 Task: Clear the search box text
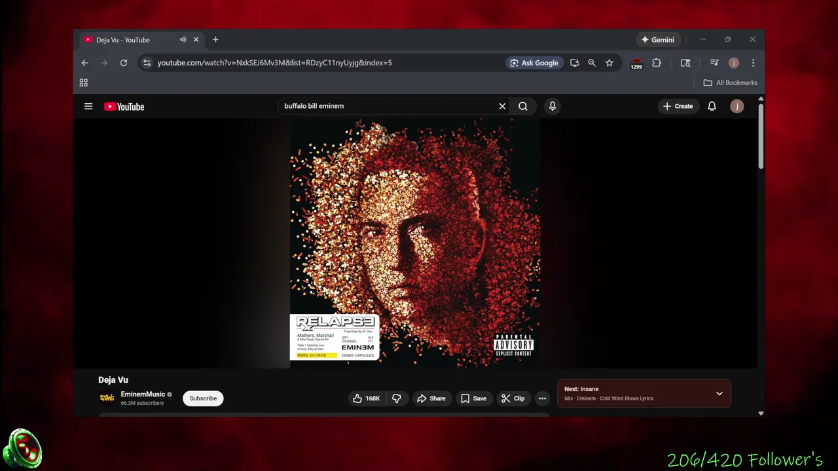[502, 106]
